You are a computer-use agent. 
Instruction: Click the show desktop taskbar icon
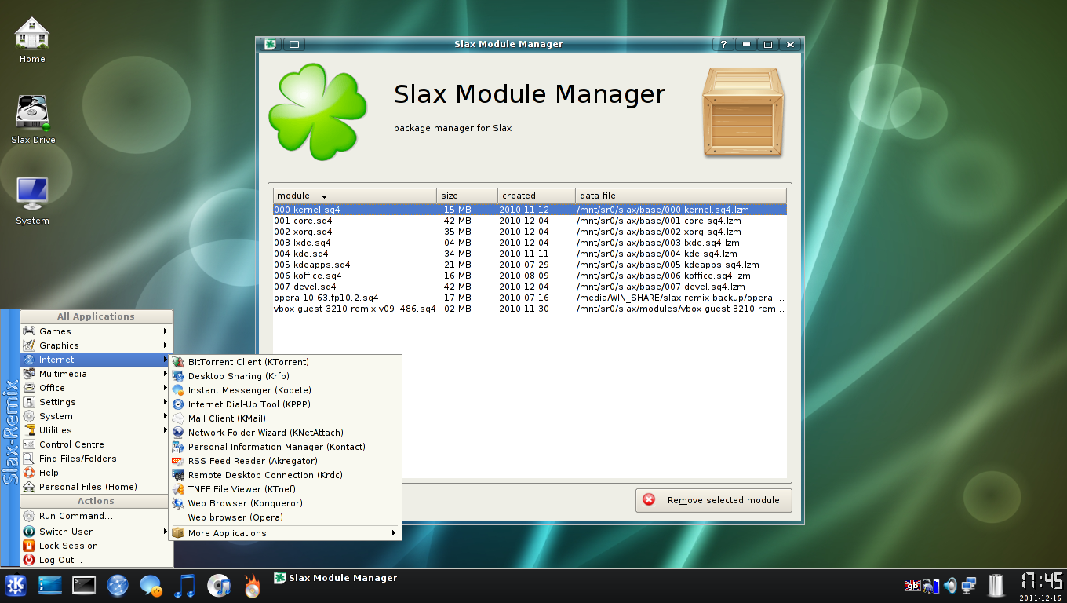tap(49, 586)
